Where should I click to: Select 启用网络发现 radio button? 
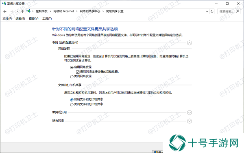pos(72,67)
